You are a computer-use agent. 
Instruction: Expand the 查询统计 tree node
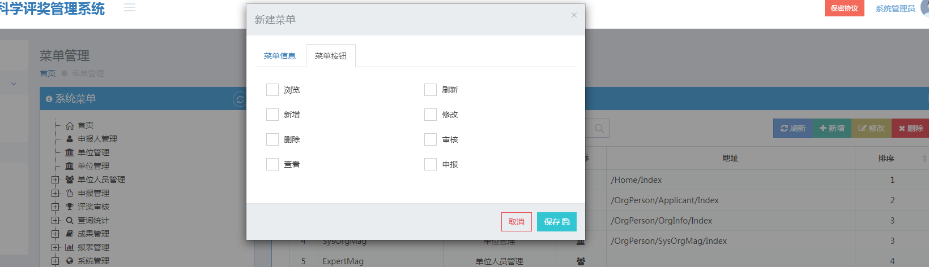click(x=55, y=220)
